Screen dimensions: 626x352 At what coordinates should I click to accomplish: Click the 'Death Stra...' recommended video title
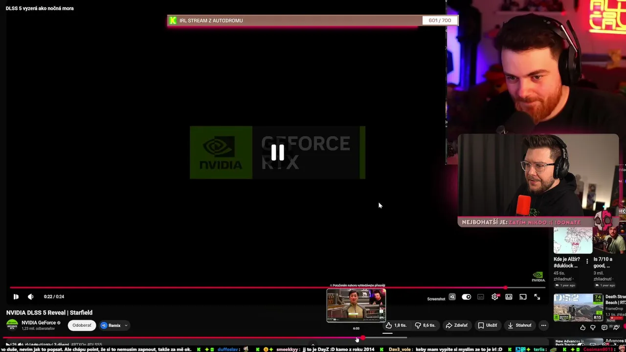click(616, 299)
